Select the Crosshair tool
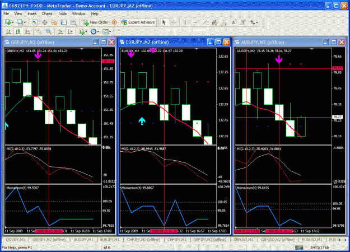 click(x=174, y=22)
